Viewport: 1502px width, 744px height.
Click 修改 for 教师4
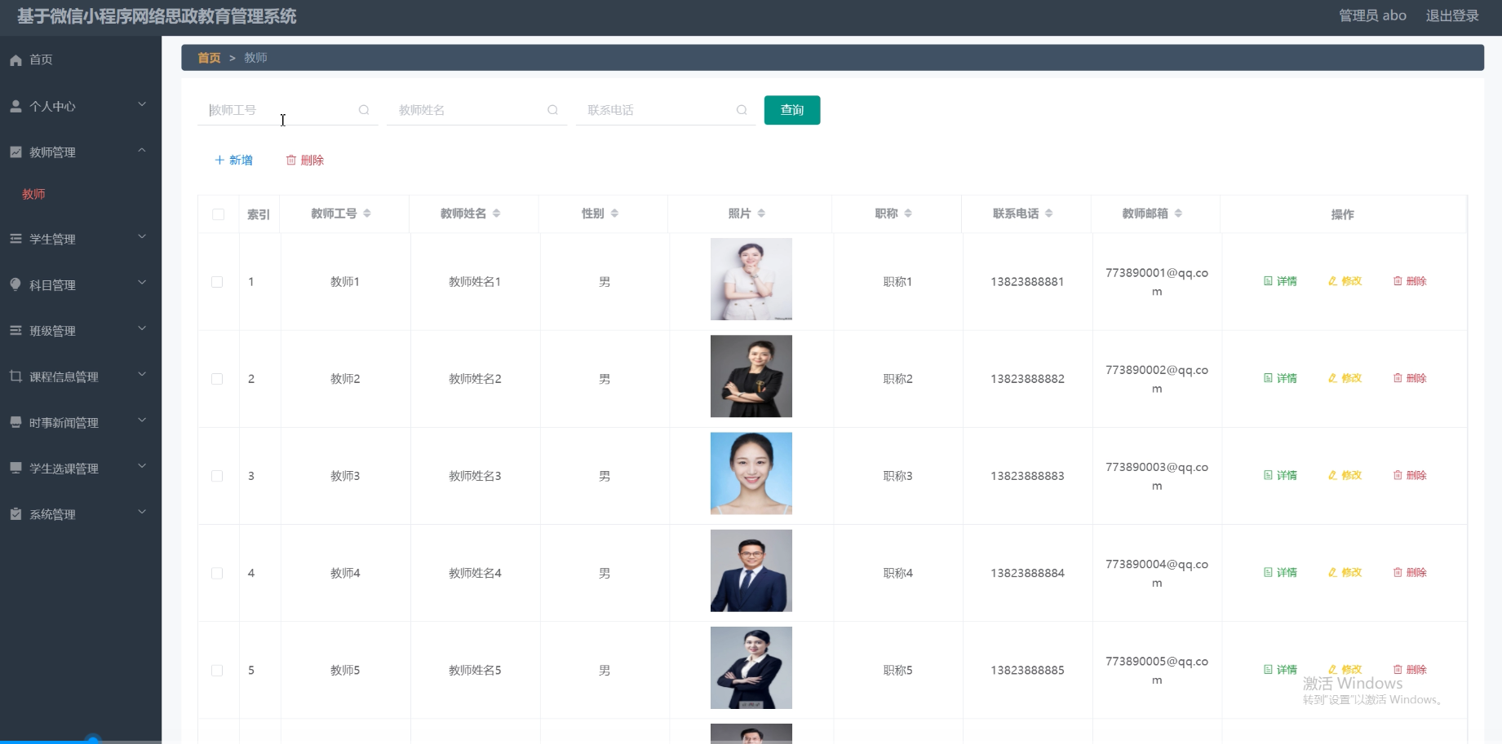coord(1345,572)
